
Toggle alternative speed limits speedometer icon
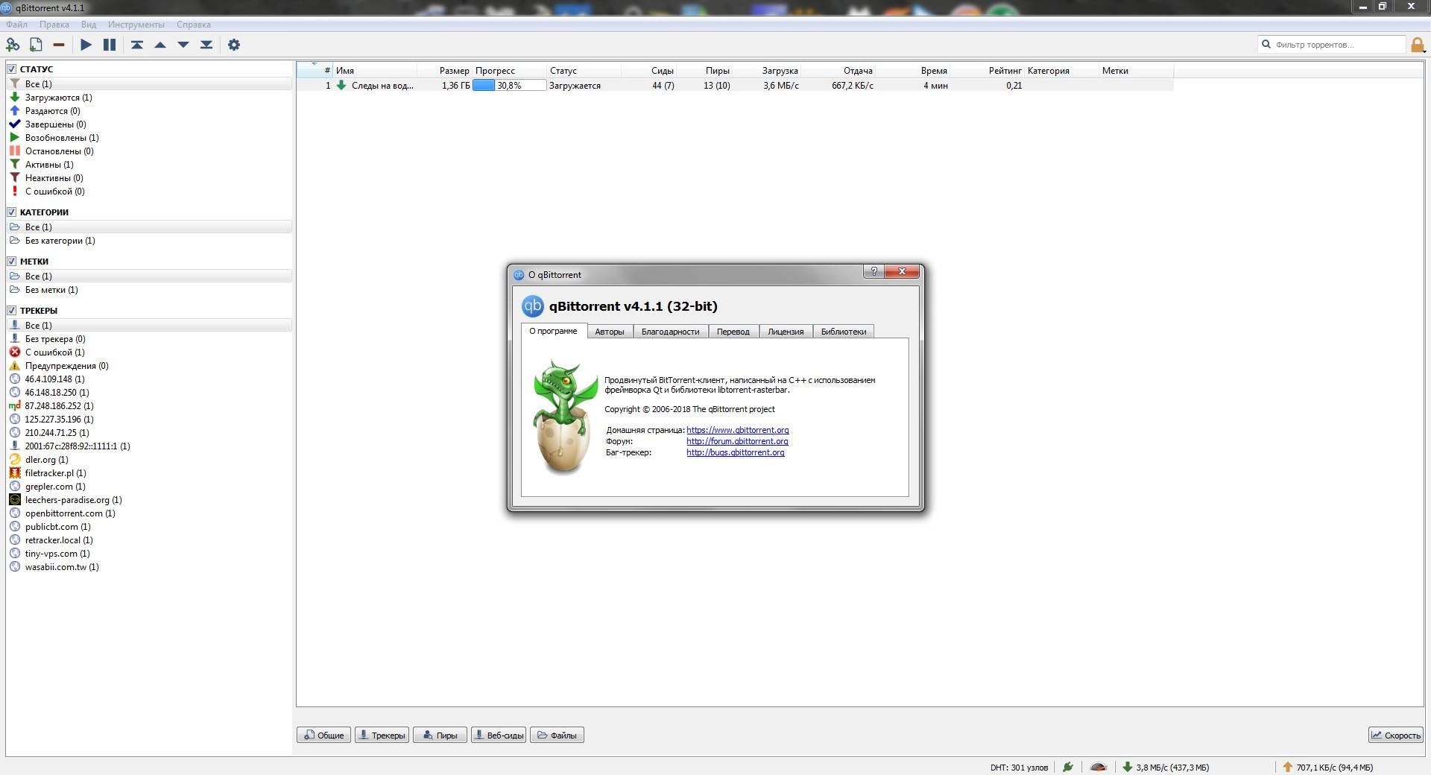(1098, 767)
